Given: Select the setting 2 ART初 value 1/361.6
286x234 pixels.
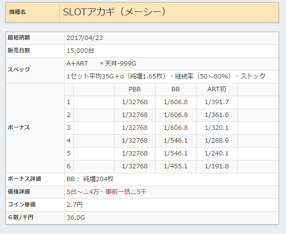Looking at the screenshot, I should [x=217, y=115].
